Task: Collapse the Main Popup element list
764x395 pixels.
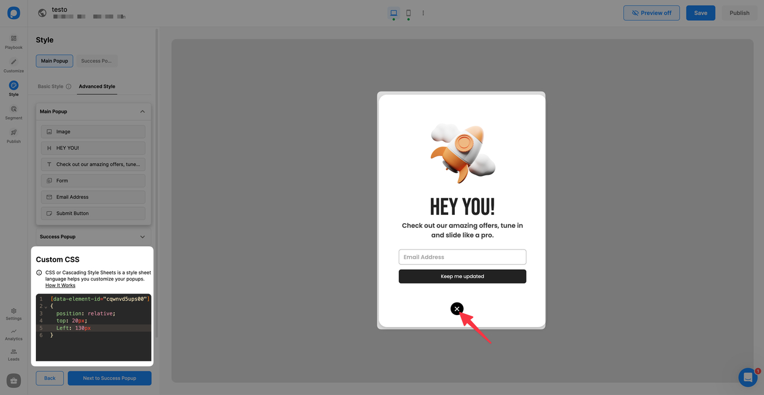Action: [x=142, y=111]
